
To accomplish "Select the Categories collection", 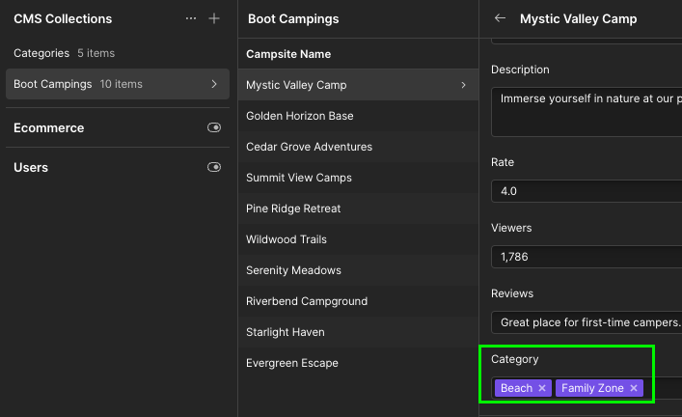I will coord(41,53).
